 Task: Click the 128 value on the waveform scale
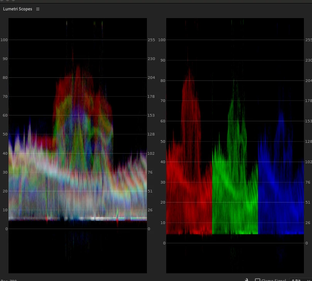[151, 134]
